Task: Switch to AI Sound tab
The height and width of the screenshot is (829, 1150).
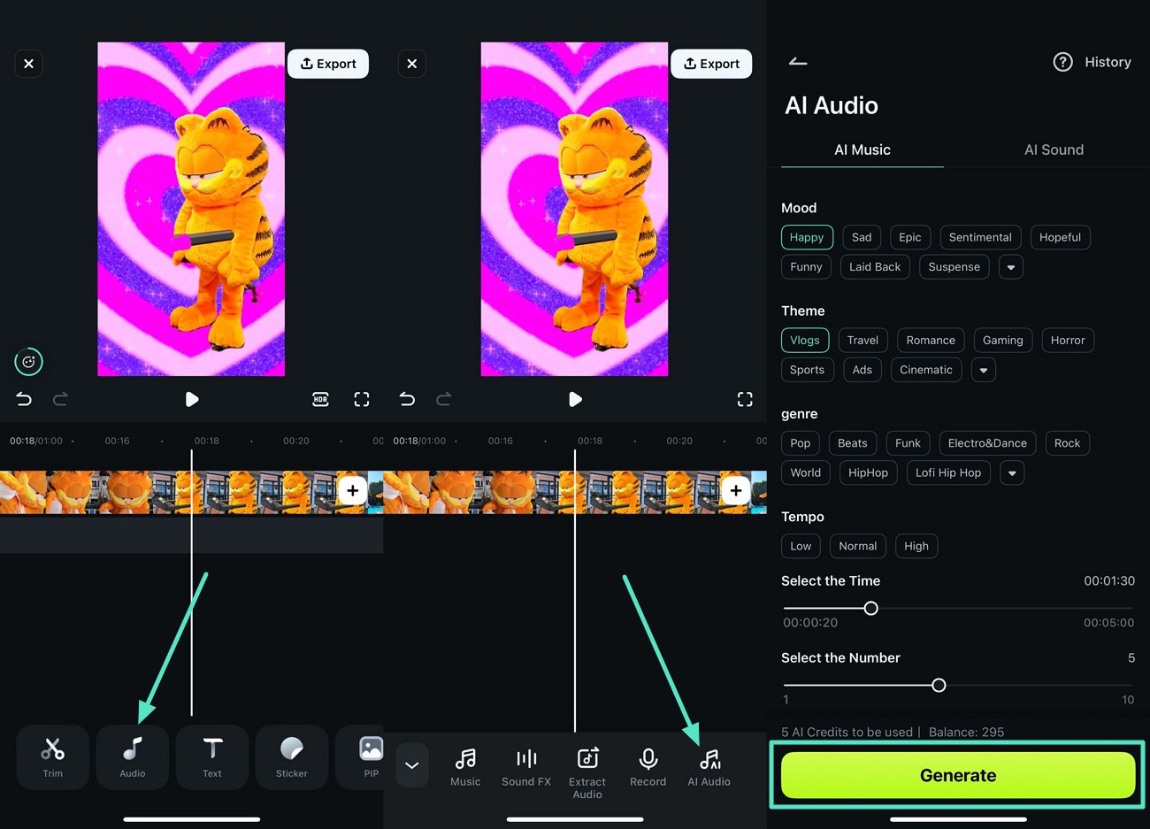Action: [1054, 150]
